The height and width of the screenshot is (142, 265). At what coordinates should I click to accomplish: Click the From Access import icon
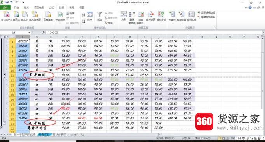click(x=7, y=15)
